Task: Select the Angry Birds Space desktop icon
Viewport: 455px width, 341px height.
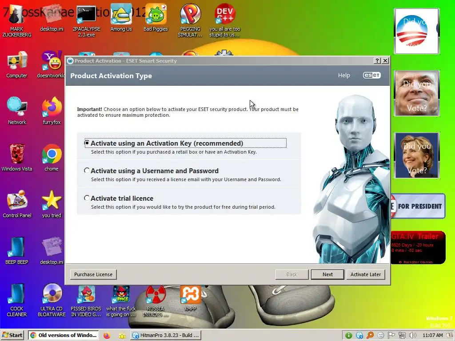Action: [121, 301]
